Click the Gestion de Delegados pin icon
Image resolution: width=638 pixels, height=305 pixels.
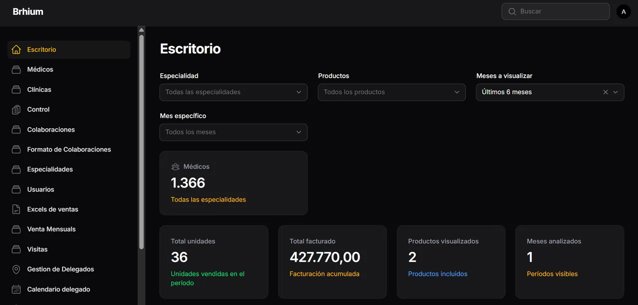(16, 269)
